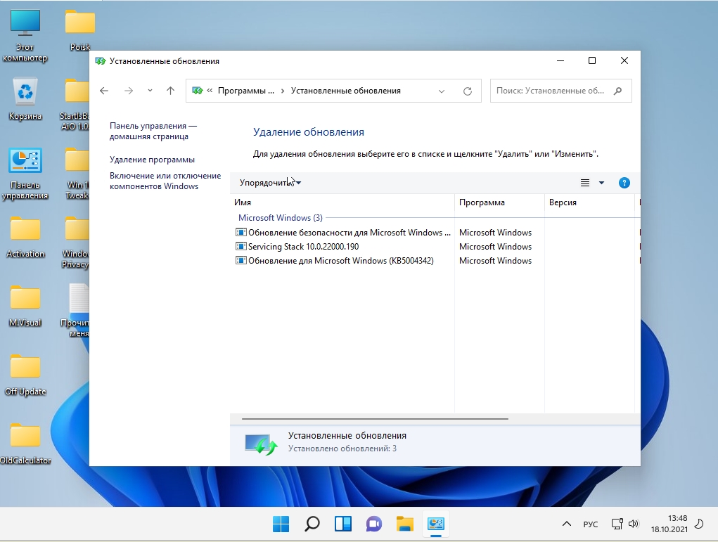Open the view options dropdown arrow
The width and height of the screenshot is (718, 542).
coord(601,183)
